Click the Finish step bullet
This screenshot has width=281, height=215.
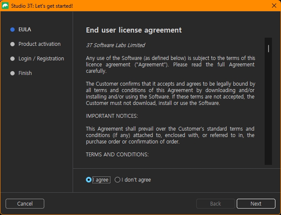[12, 73]
